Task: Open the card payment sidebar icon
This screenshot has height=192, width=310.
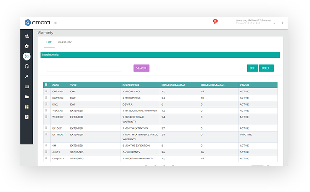Action: pos(27,86)
